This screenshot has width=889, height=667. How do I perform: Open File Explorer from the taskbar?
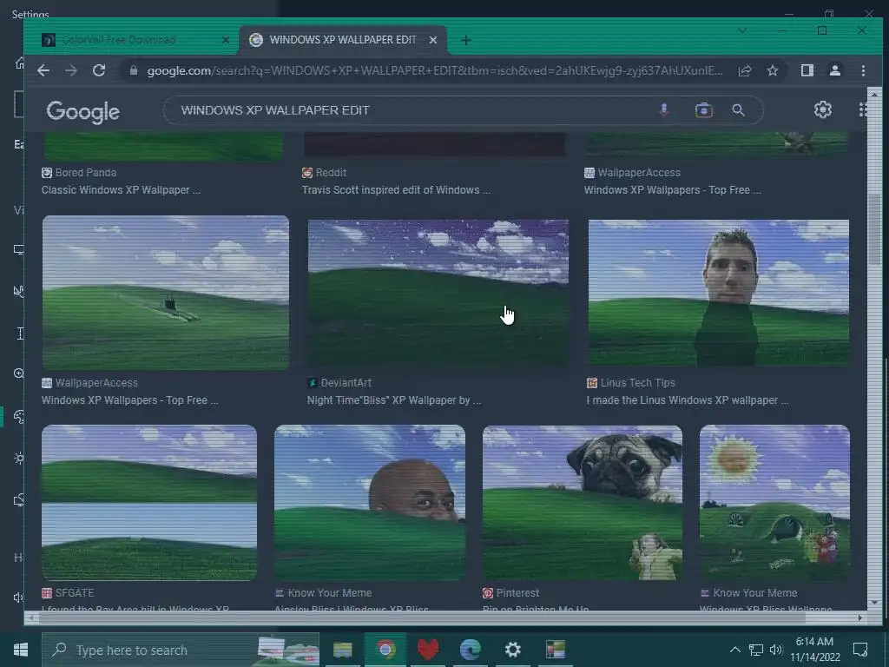[342, 650]
